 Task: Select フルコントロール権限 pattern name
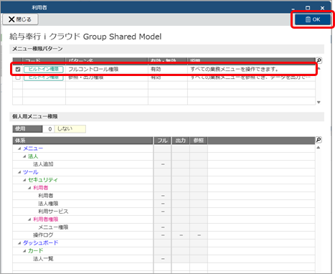point(93,70)
